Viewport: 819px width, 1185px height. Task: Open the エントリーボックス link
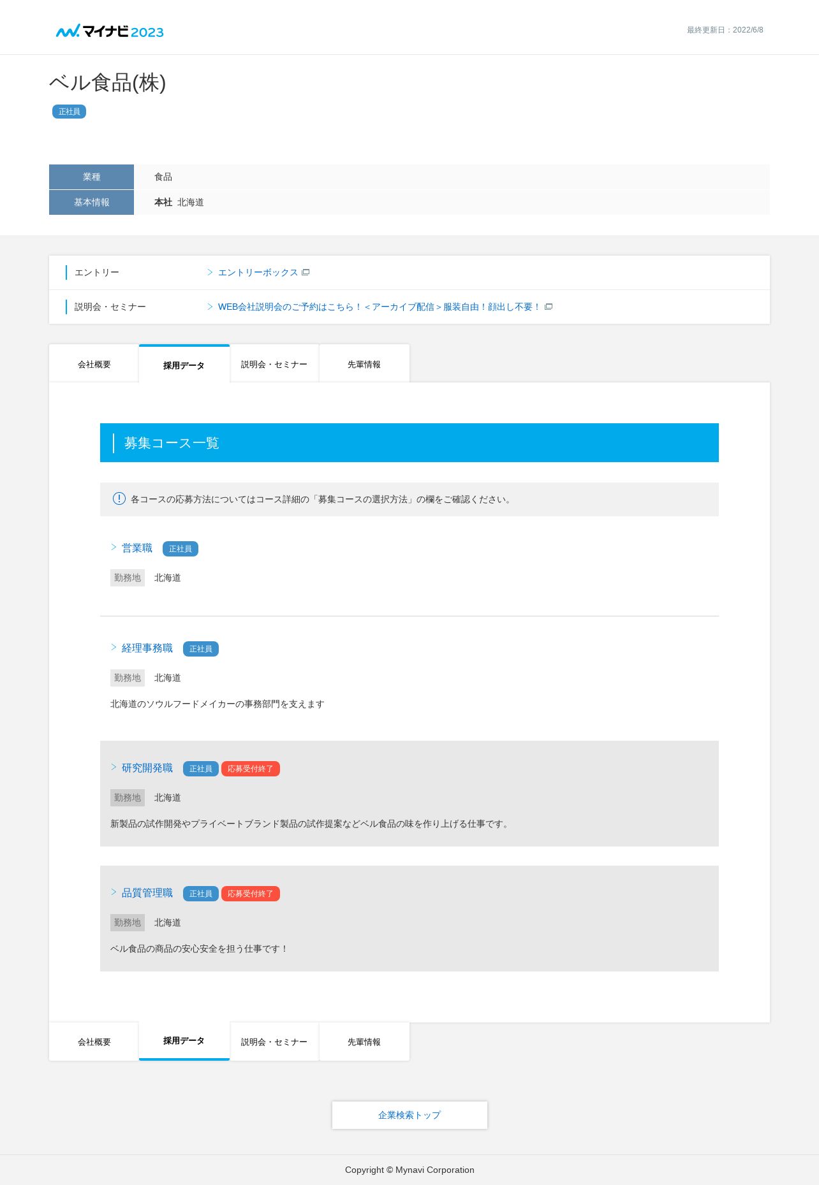[x=258, y=272]
